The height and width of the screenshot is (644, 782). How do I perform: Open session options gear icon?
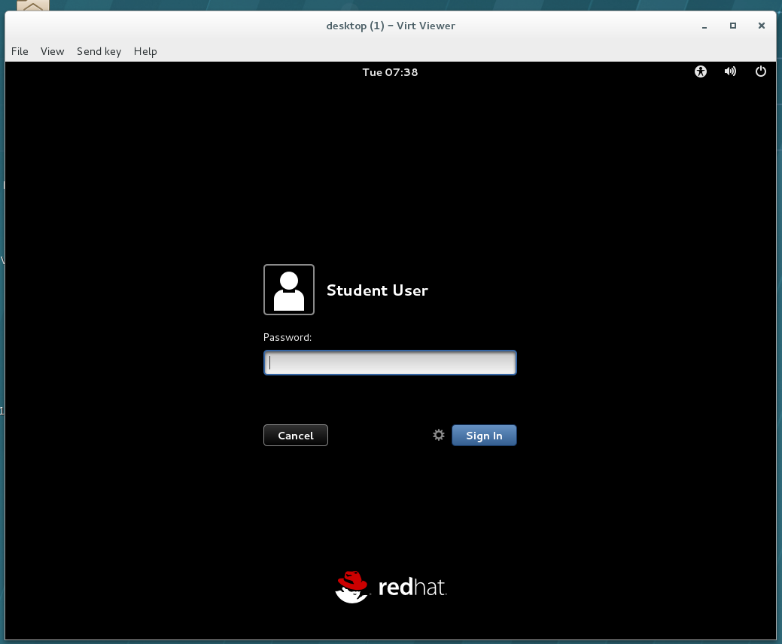[x=438, y=435]
